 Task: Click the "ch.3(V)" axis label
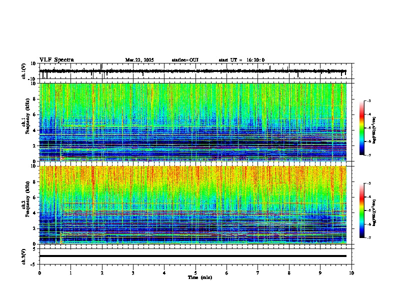click(x=24, y=256)
